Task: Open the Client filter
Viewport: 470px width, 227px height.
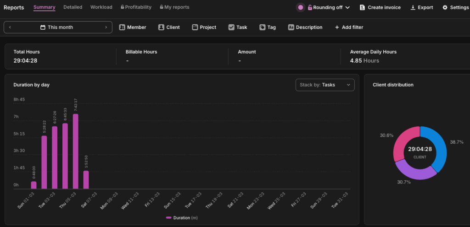Action: [x=168, y=27]
